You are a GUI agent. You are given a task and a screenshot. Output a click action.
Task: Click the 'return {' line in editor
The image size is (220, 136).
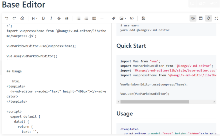(x=25, y=127)
